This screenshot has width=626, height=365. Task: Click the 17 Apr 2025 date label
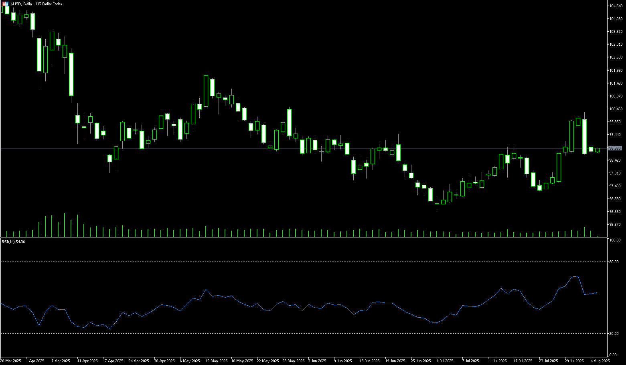(x=113, y=361)
